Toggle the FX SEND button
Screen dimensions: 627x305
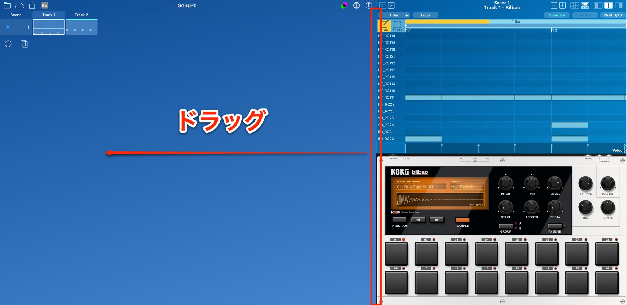click(x=555, y=226)
